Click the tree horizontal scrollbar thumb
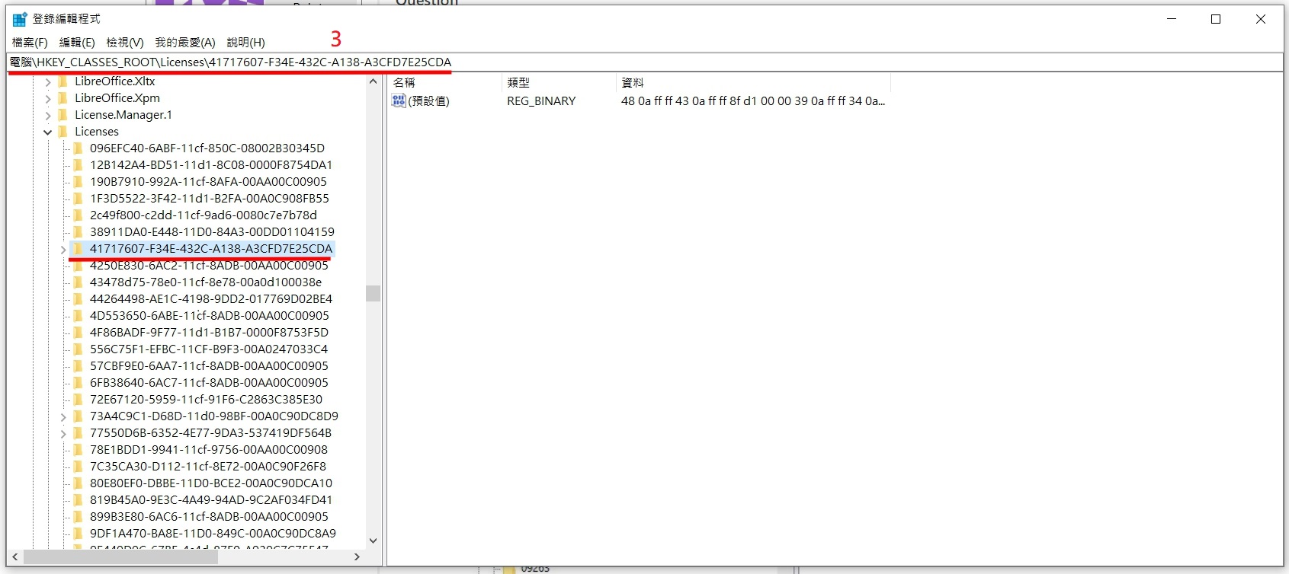 [x=120, y=557]
